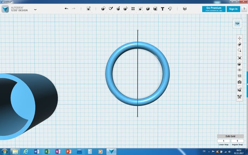The width and height of the screenshot is (248, 155).
Task: Click the Sign In button
Action: [x=233, y=9]
